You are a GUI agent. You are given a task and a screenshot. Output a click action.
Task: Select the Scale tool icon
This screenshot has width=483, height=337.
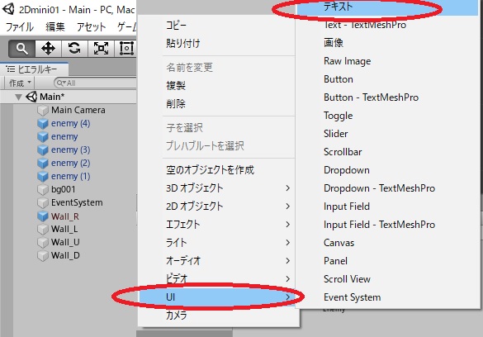point(101,49)
